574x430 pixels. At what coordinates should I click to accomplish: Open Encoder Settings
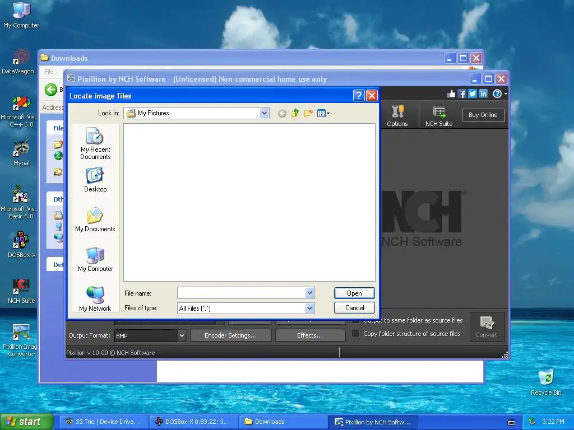point(231,335)
